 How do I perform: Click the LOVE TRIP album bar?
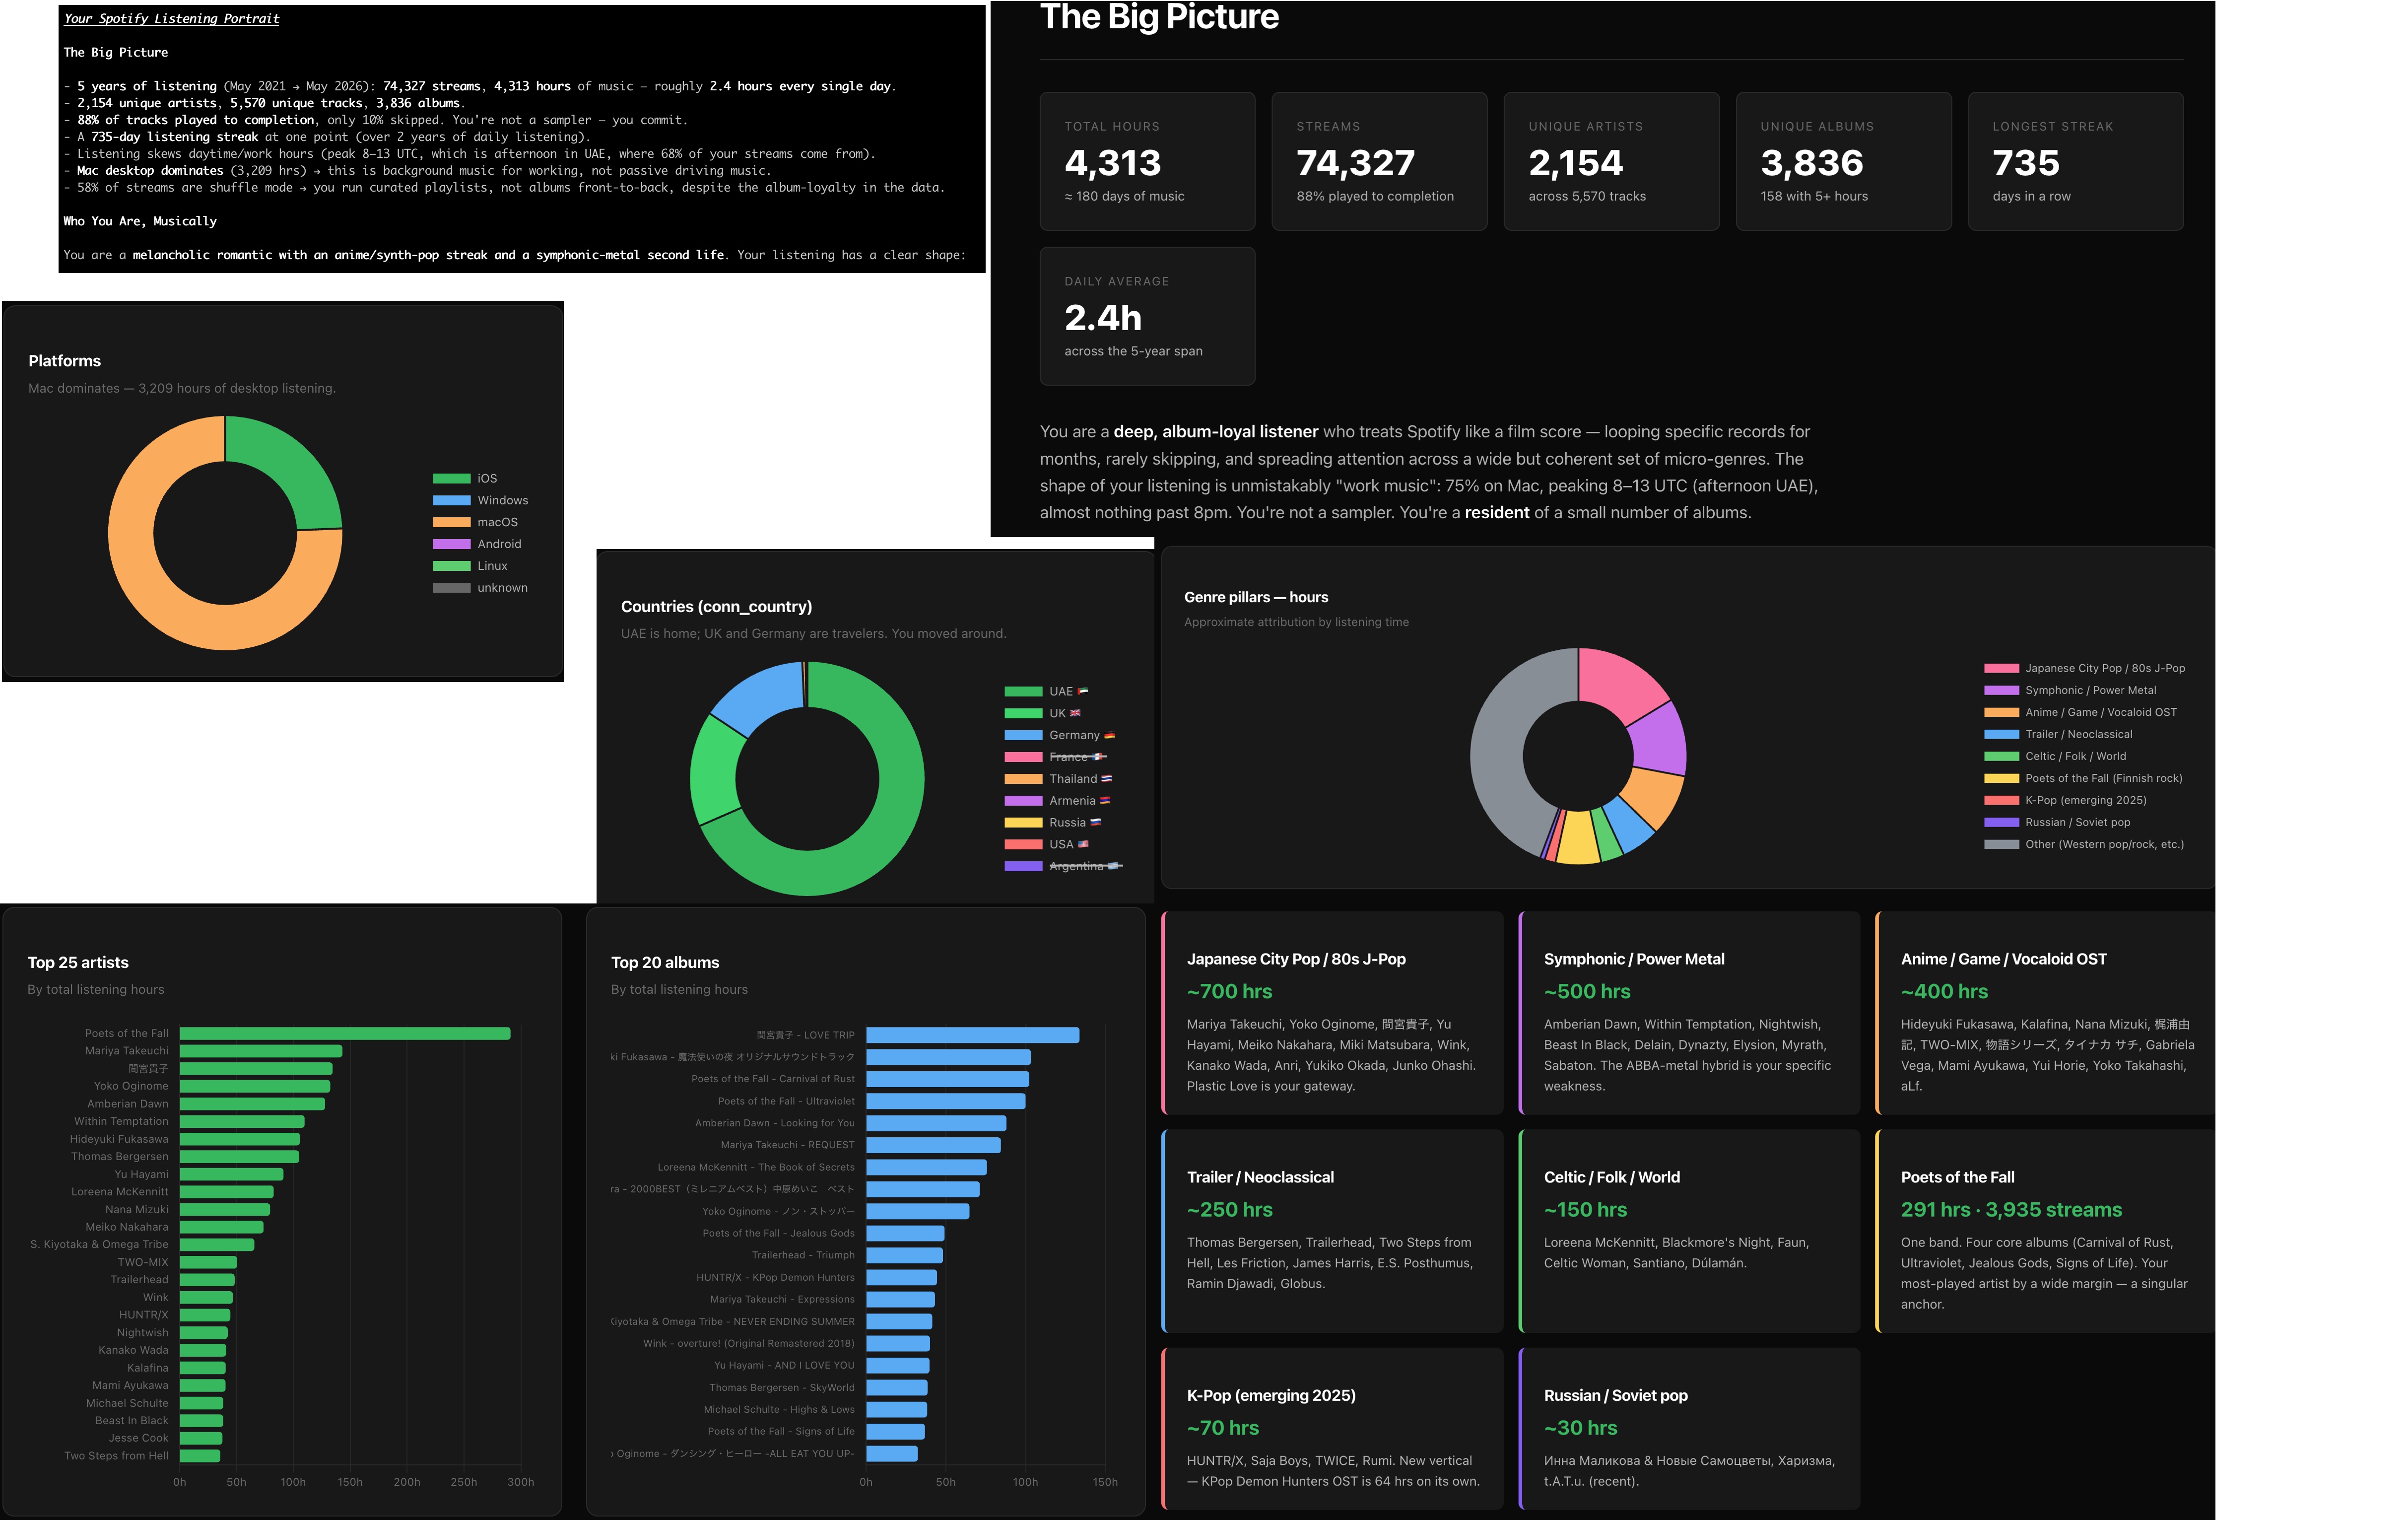tap(973, 1035)
